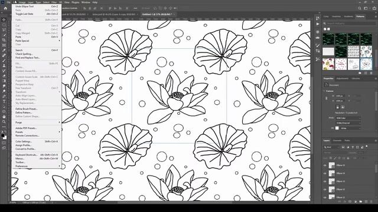Choose Find and Replace Text menu item
The height and width of the screenshot is (212, 378).
37,58
